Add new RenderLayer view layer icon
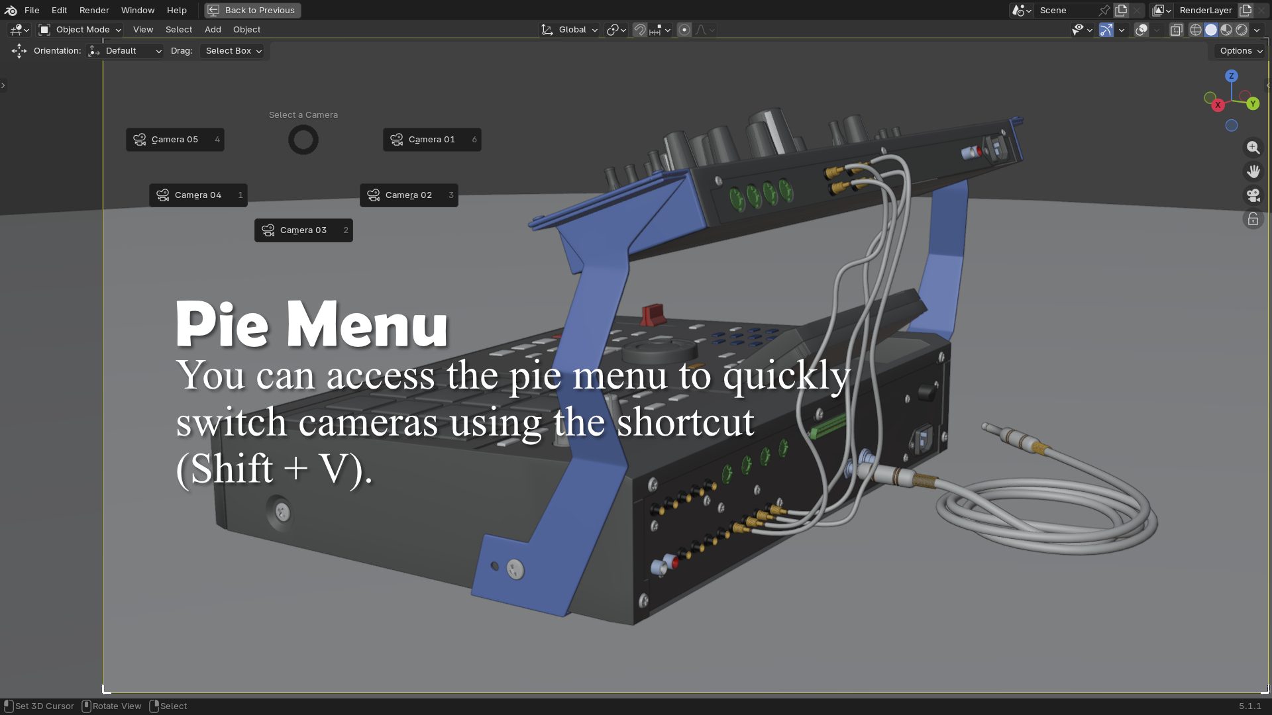 click(1246, 11)
